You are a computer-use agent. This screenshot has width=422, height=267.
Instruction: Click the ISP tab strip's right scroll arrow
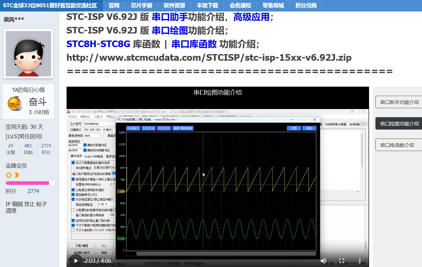[365, 124]
